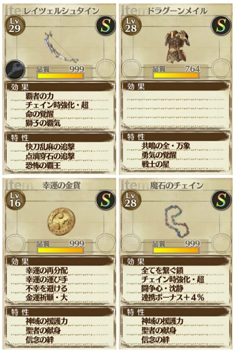Click the S rank badge on 魔石のチェイン
The width and height of the screenshot is (235, 351).
point(221,200)
